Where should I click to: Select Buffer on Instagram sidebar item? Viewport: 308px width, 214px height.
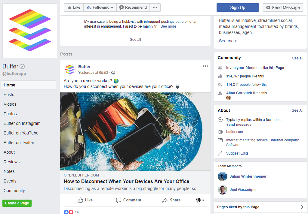coord(22,123)
